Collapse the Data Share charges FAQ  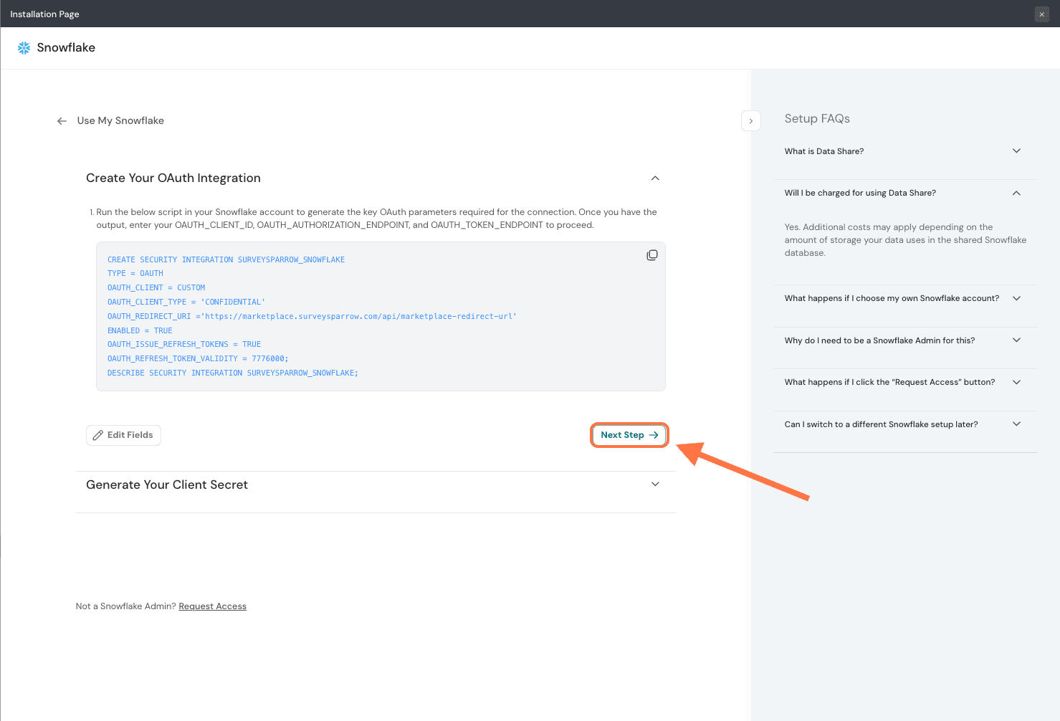pyautogui.click(x=1016, y=193)
